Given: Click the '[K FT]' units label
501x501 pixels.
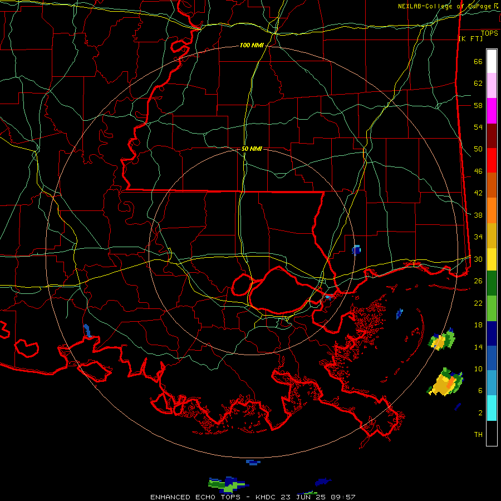Looking at the screenshot, I should (470, 39).
